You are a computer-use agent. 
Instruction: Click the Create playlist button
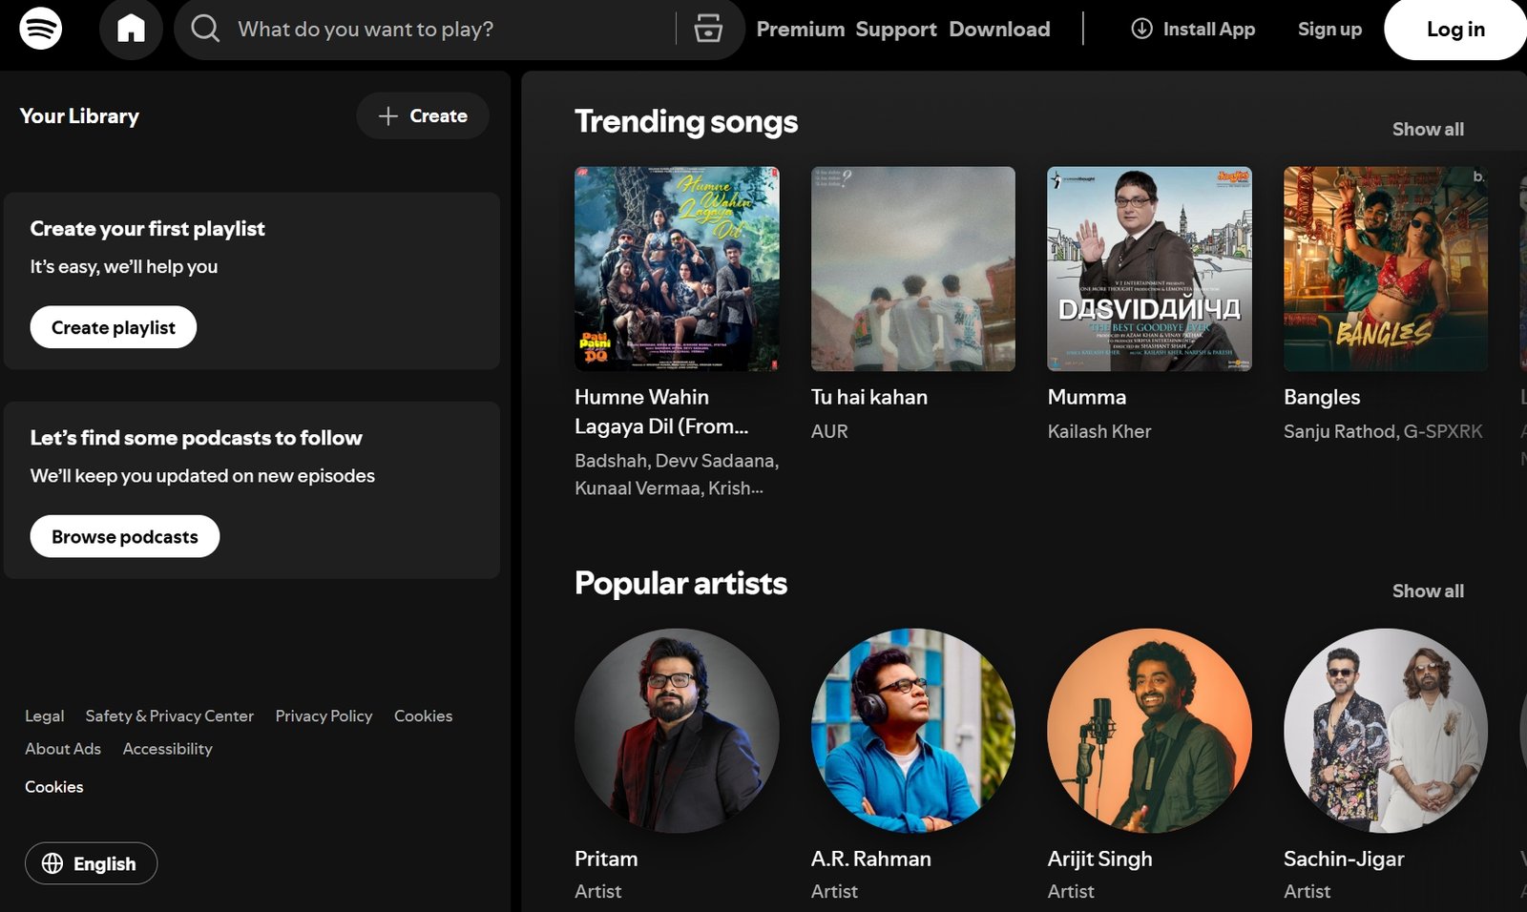[114, 327]
